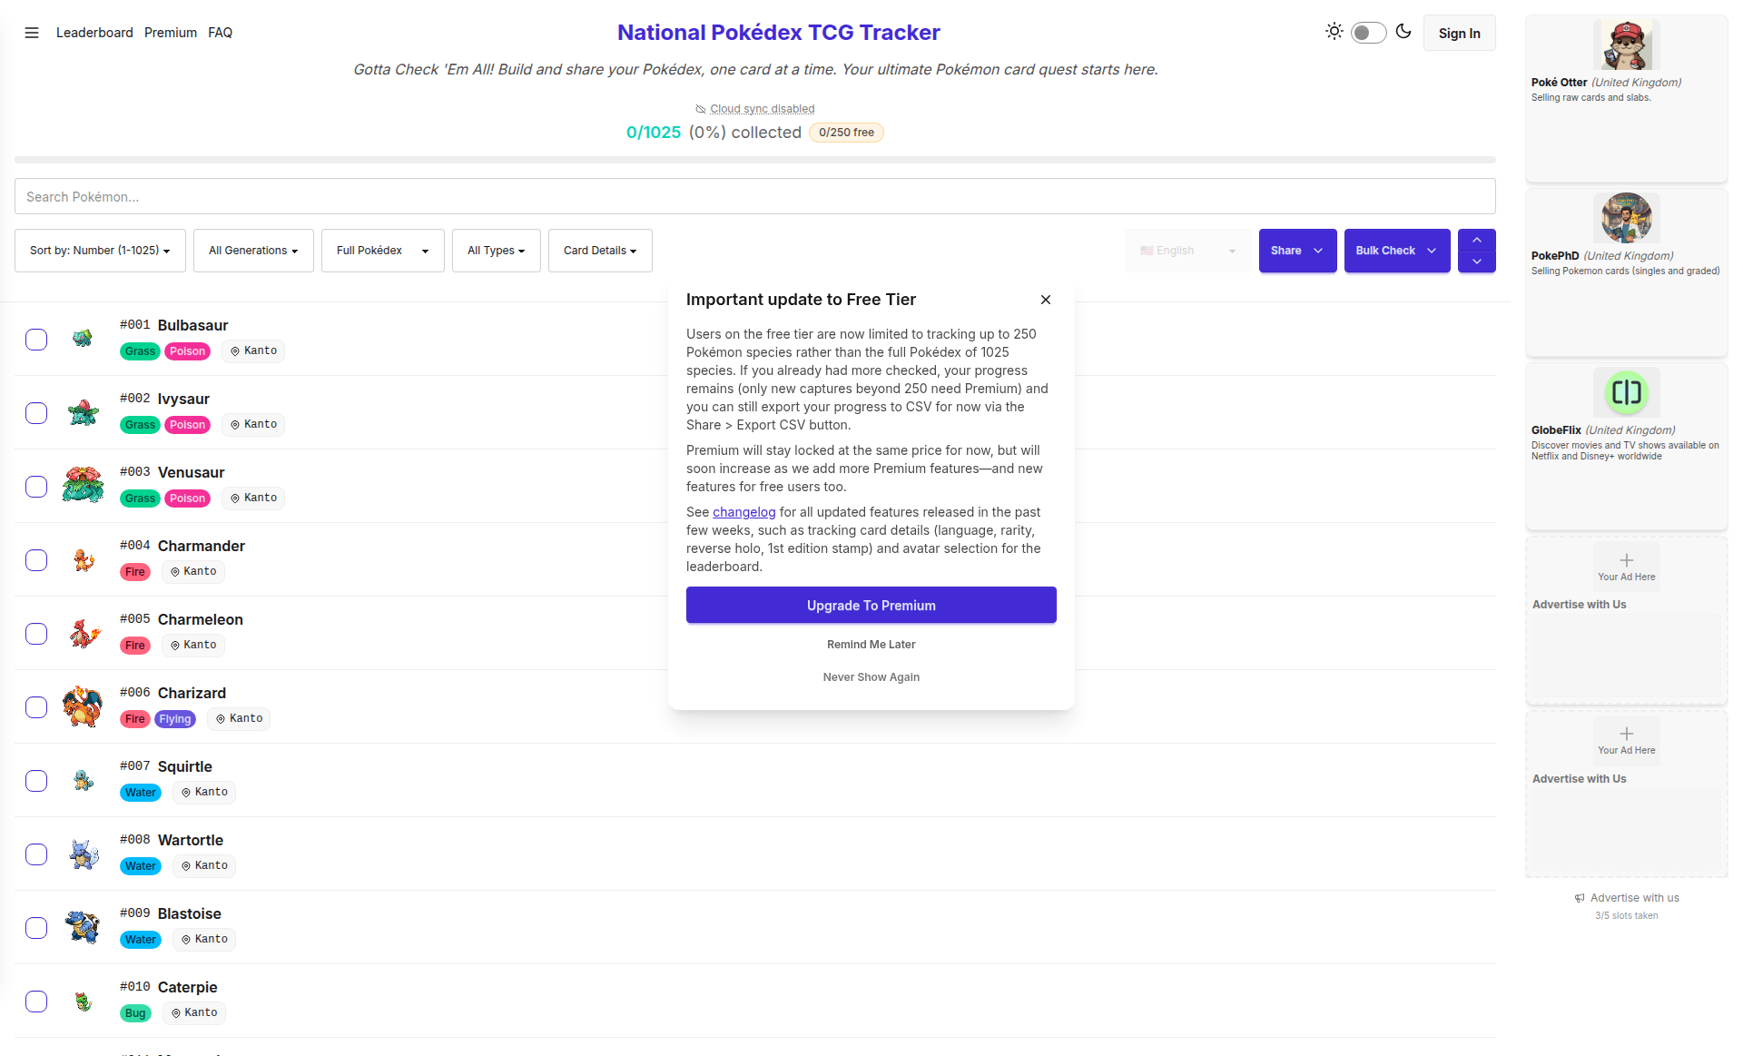Check the Wartortle checkbox
Screen dimensions: 1743x1056
click(x=36, y=854)
